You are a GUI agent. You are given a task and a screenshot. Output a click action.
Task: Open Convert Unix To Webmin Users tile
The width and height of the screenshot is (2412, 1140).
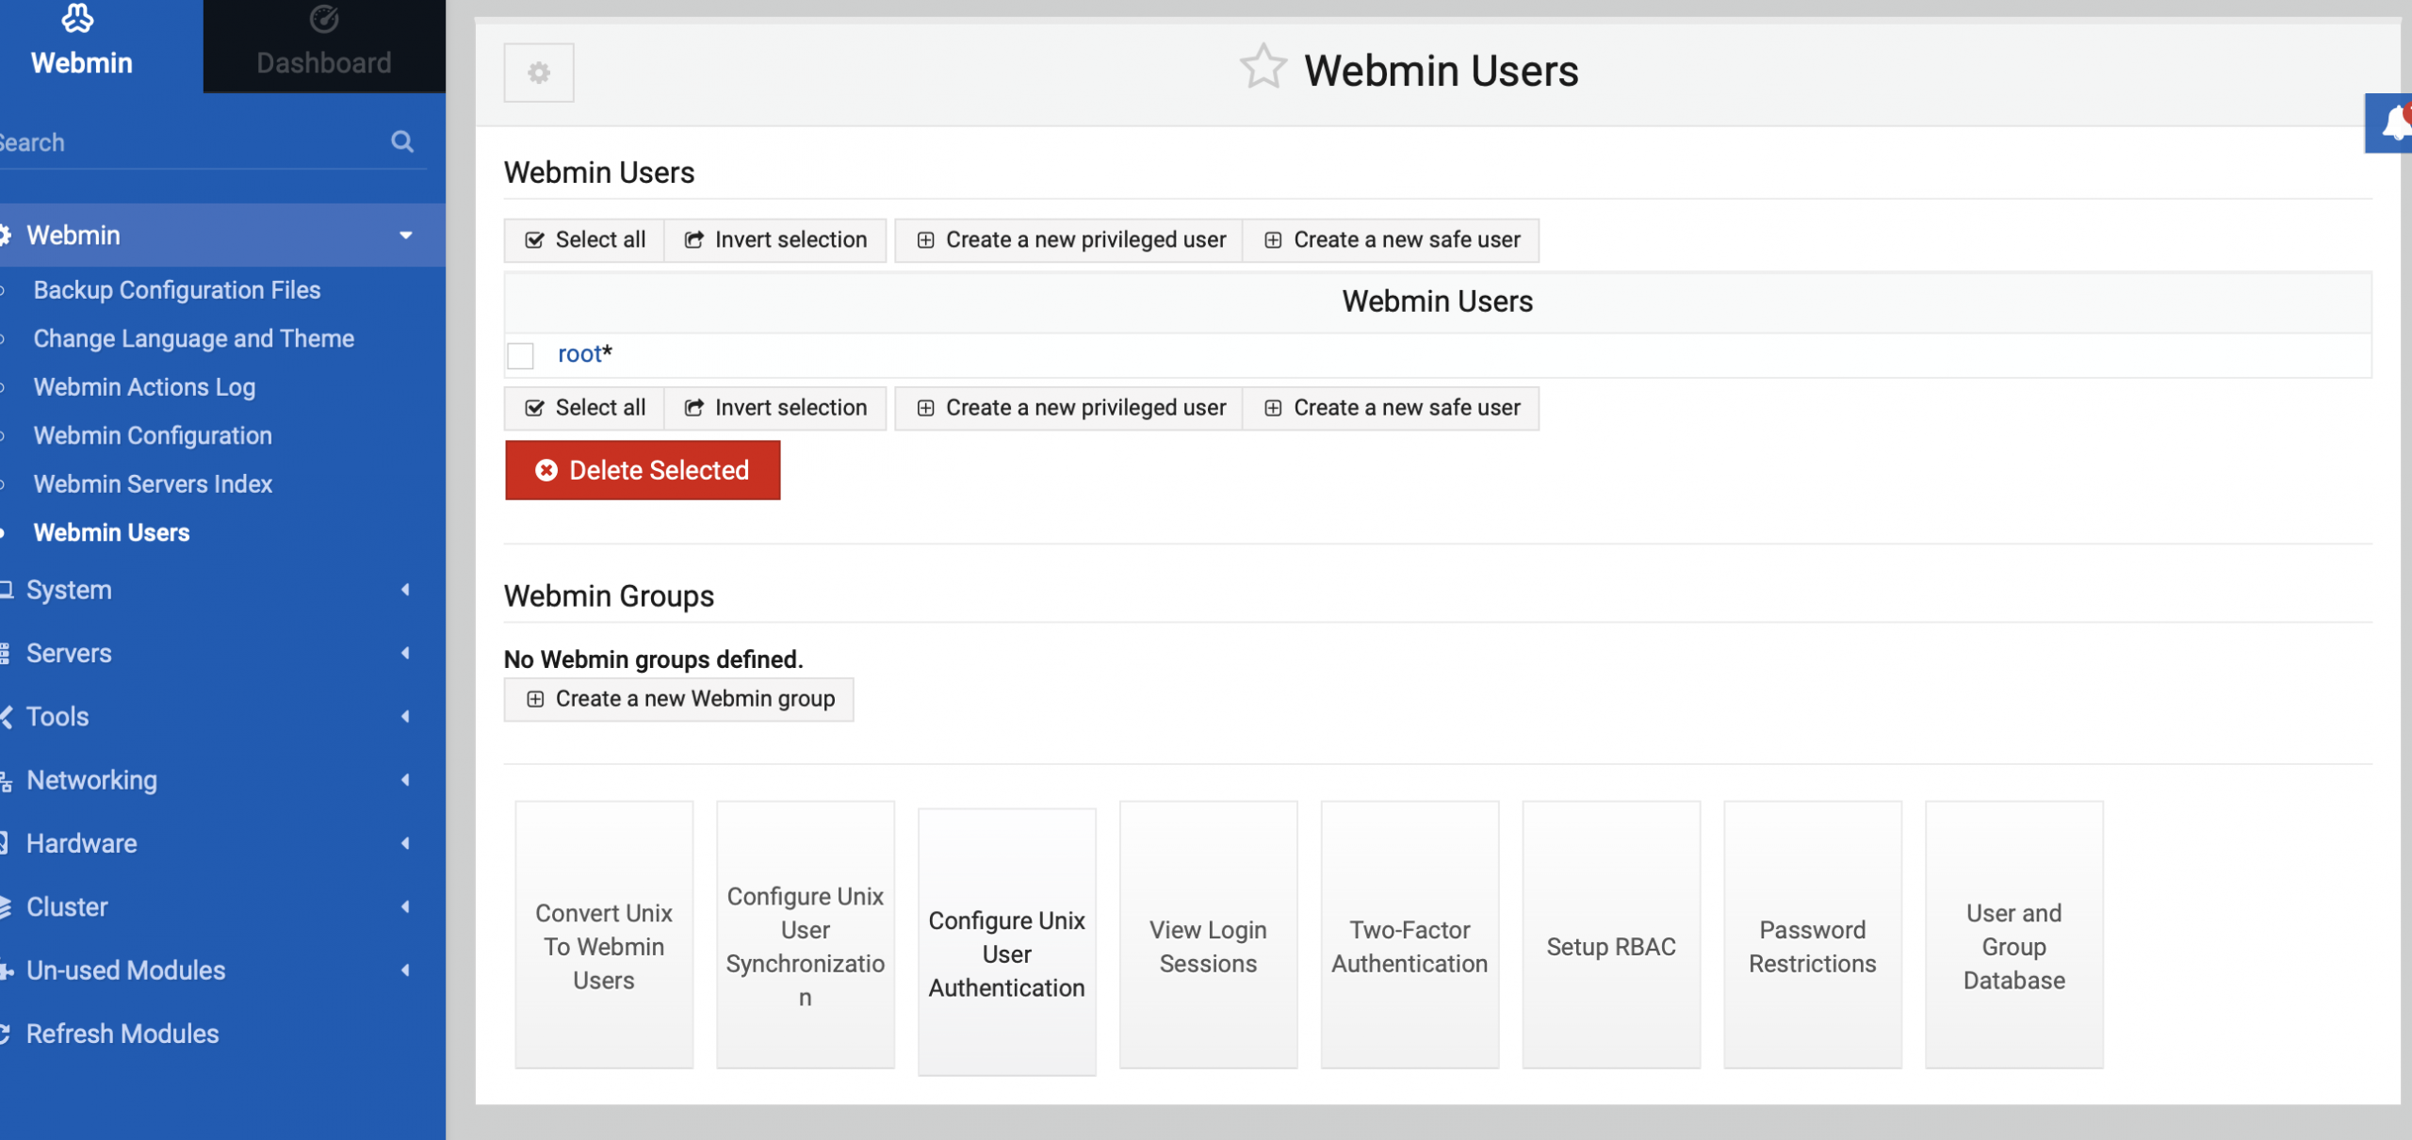click(604, 935)
